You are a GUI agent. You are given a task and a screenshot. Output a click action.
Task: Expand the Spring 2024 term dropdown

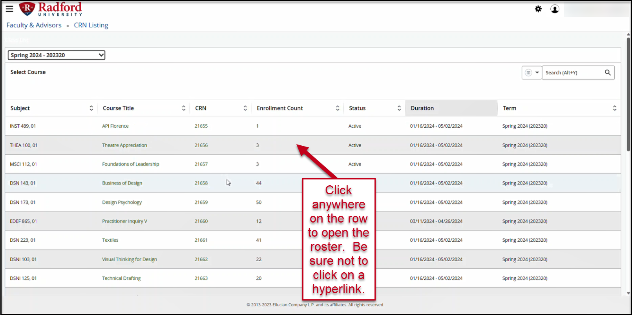point(57,55)
